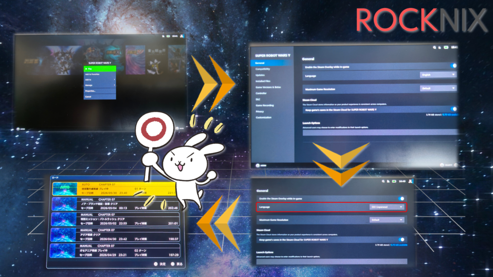The width and height of the screenshot is (493, 277).
Task: Click the user avatar icon on library screen
Action: [x=182, y=36]
